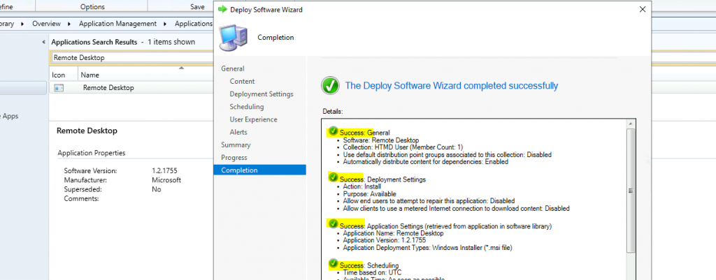Select Deployment Settings step in wizard sidebar
The image size is (716, 280).
point(262,94)
